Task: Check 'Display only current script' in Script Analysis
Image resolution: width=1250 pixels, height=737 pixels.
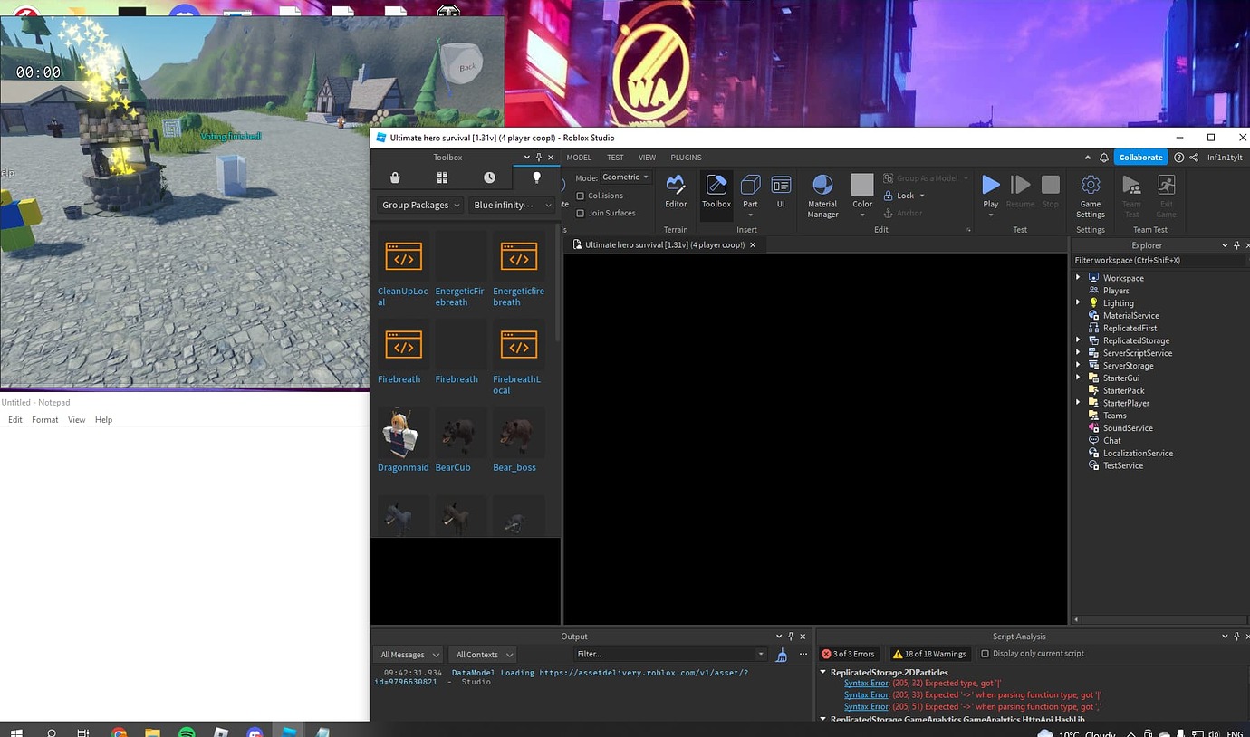Action: tap(984, 653)
